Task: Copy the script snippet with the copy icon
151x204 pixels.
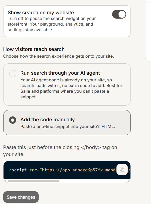Action: (x=122, y=170)
